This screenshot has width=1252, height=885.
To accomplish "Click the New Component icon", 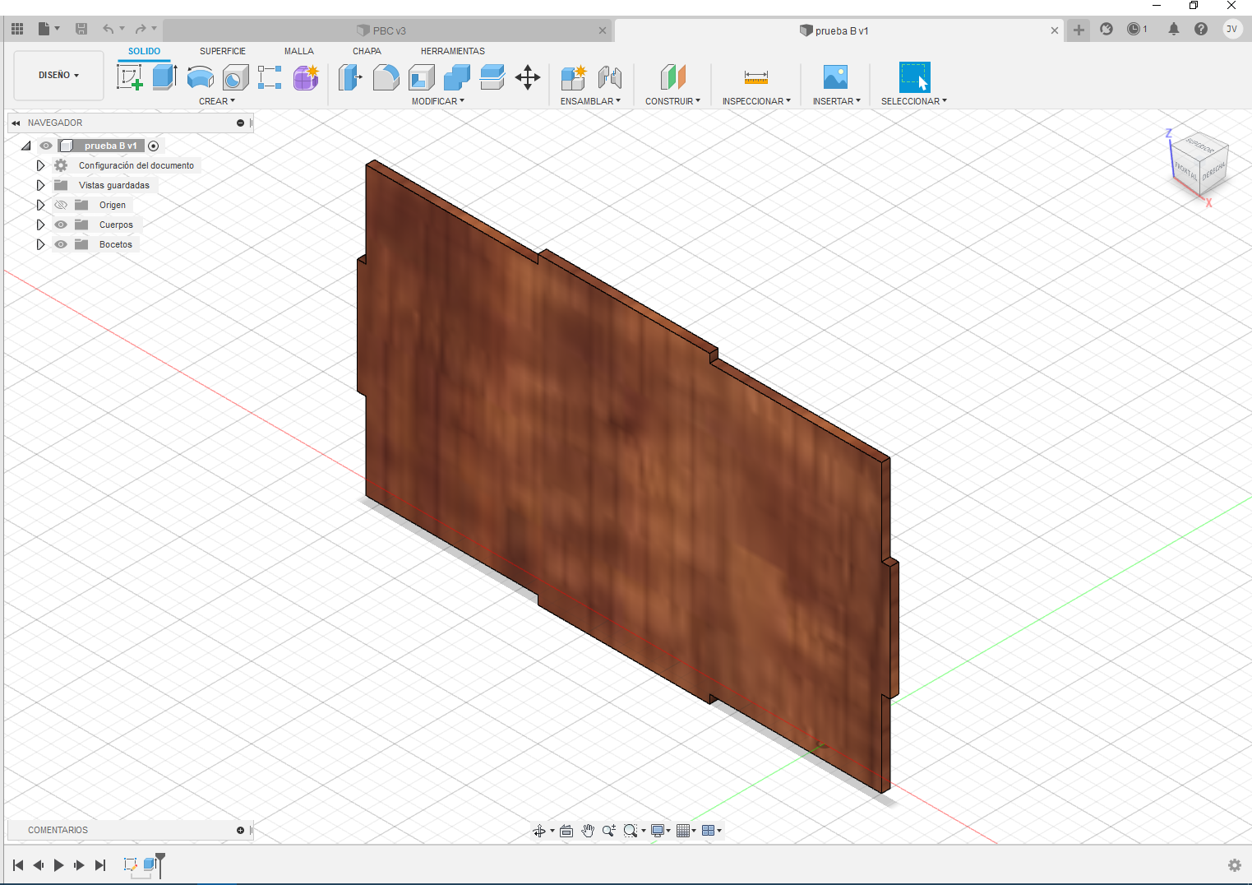I will click(573, 77).
